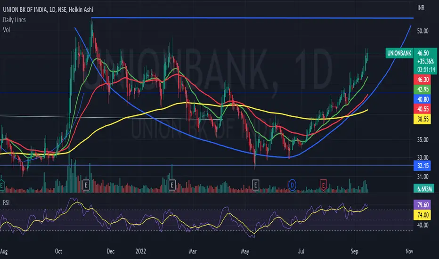Open the red earnings E marker
This screenshot has width=439, height=259.
pyautogui.click(x=324, y=185)
